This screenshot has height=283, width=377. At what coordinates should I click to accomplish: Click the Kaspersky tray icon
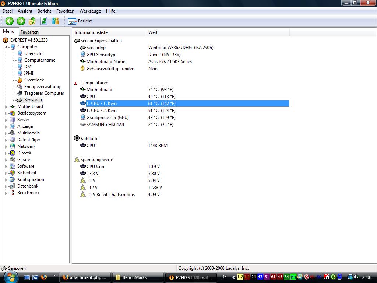tap(326, 277)
